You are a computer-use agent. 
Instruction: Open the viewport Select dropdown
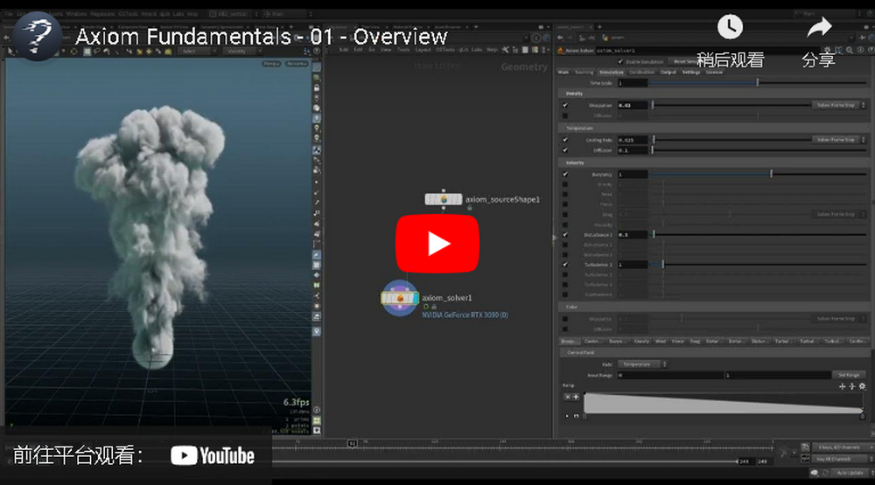tap(197, 52)
